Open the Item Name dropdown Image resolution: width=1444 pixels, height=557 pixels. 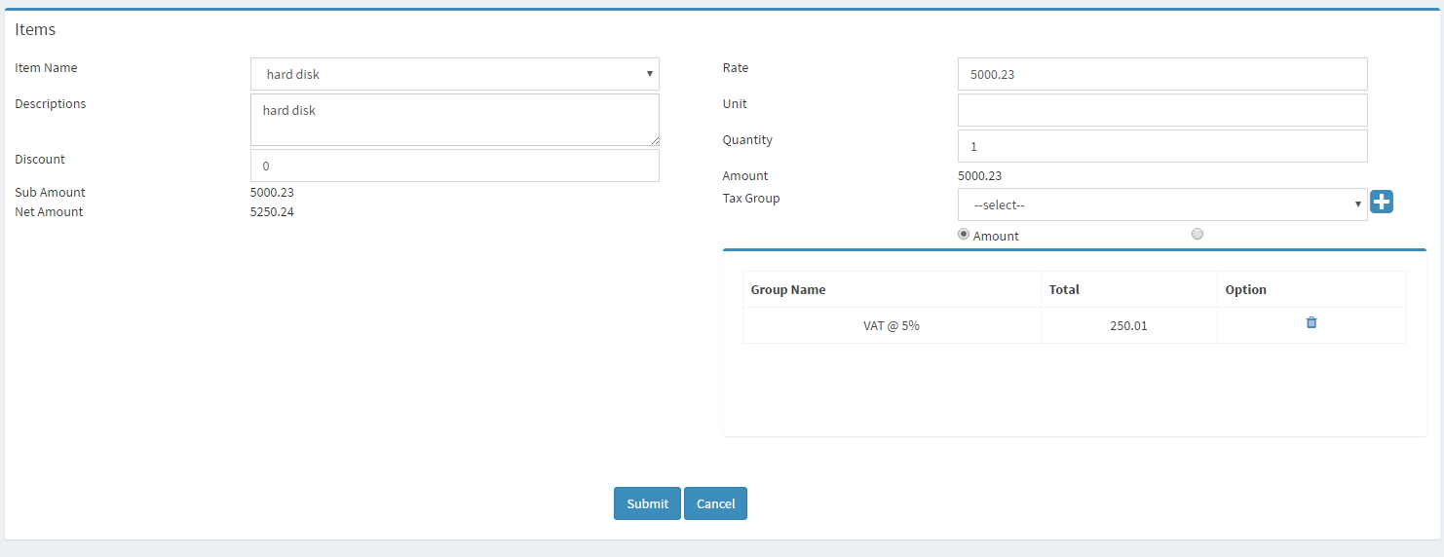(x=455, y=74)
